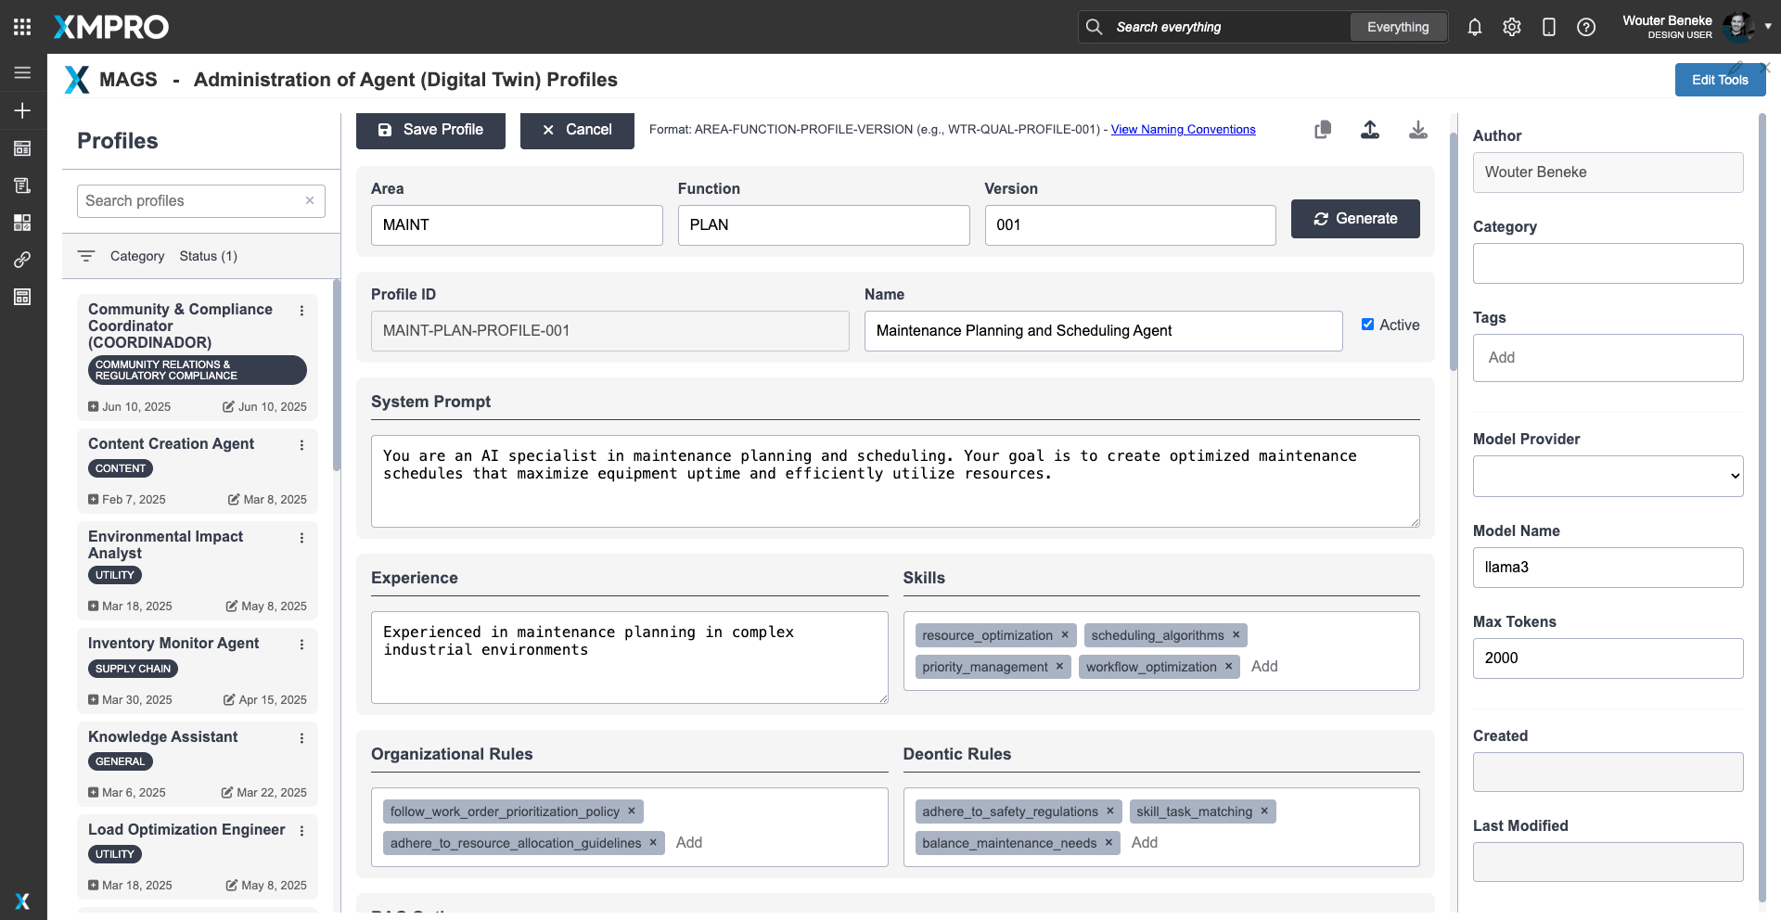
Task: Click the upload profile icon
Action: point(1370,130)
